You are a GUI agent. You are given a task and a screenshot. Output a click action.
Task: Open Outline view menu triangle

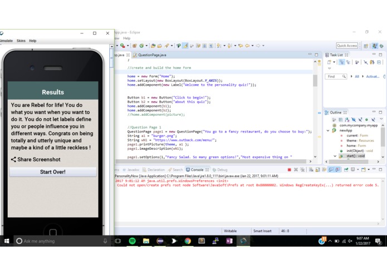(x=381, y=119)
